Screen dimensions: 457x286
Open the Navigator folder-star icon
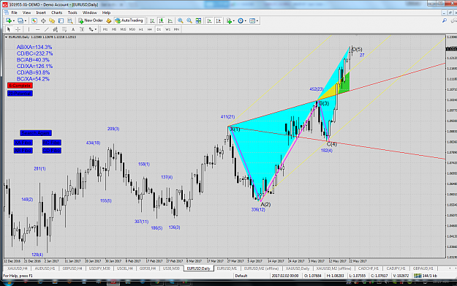tap(52, 20)
